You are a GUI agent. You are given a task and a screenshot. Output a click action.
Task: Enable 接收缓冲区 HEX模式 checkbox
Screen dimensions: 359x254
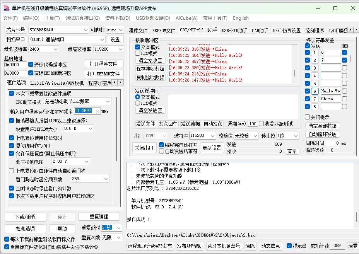[138, 53]
